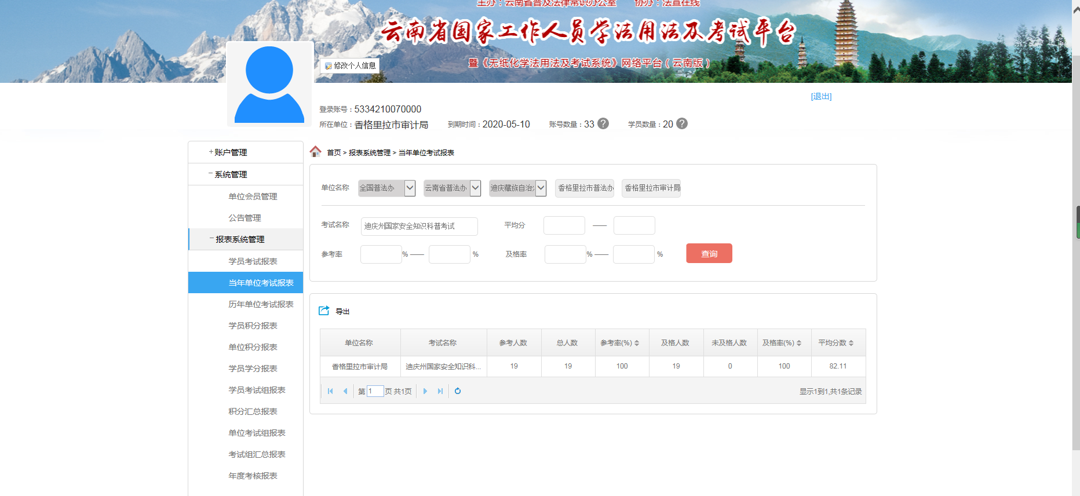Open 学员考试报表 in sidebar
Screen dimensions: 1080x496
click(x=253, y=261)
